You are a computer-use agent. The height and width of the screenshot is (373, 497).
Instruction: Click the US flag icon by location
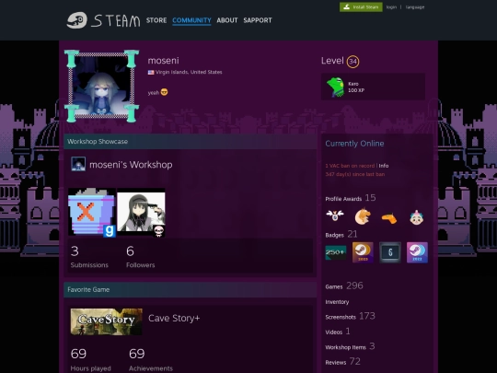151,73
